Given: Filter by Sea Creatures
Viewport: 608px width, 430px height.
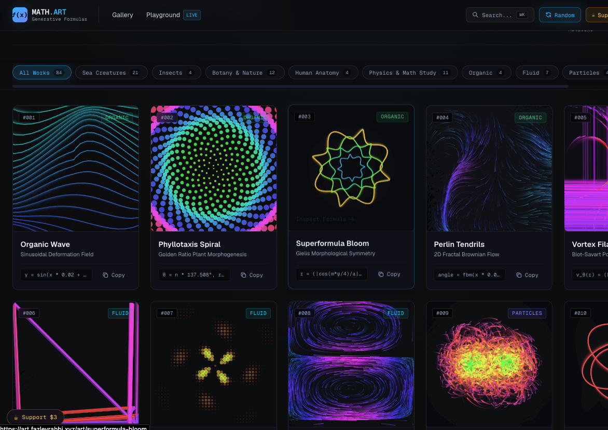Looking at the screenshot, I should coord(112,73).
